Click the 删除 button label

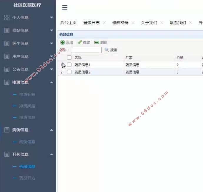[x=104, y=42]
